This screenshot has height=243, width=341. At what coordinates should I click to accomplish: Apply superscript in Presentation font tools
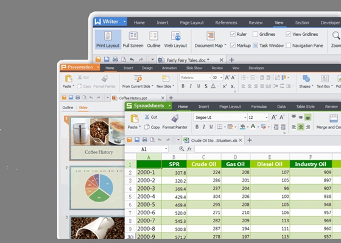pyautogui.click(x=225, y=86)
